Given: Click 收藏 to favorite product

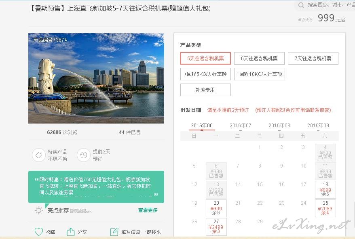Looking at the screenshot, I should (50, 232).
